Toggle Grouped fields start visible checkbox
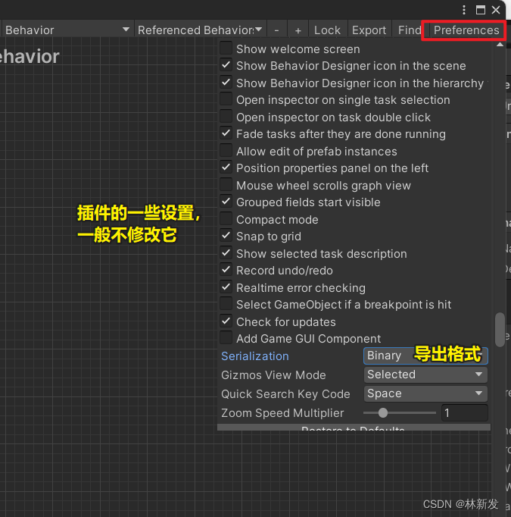Screen dimensions: 511x517 coord(226,202)
